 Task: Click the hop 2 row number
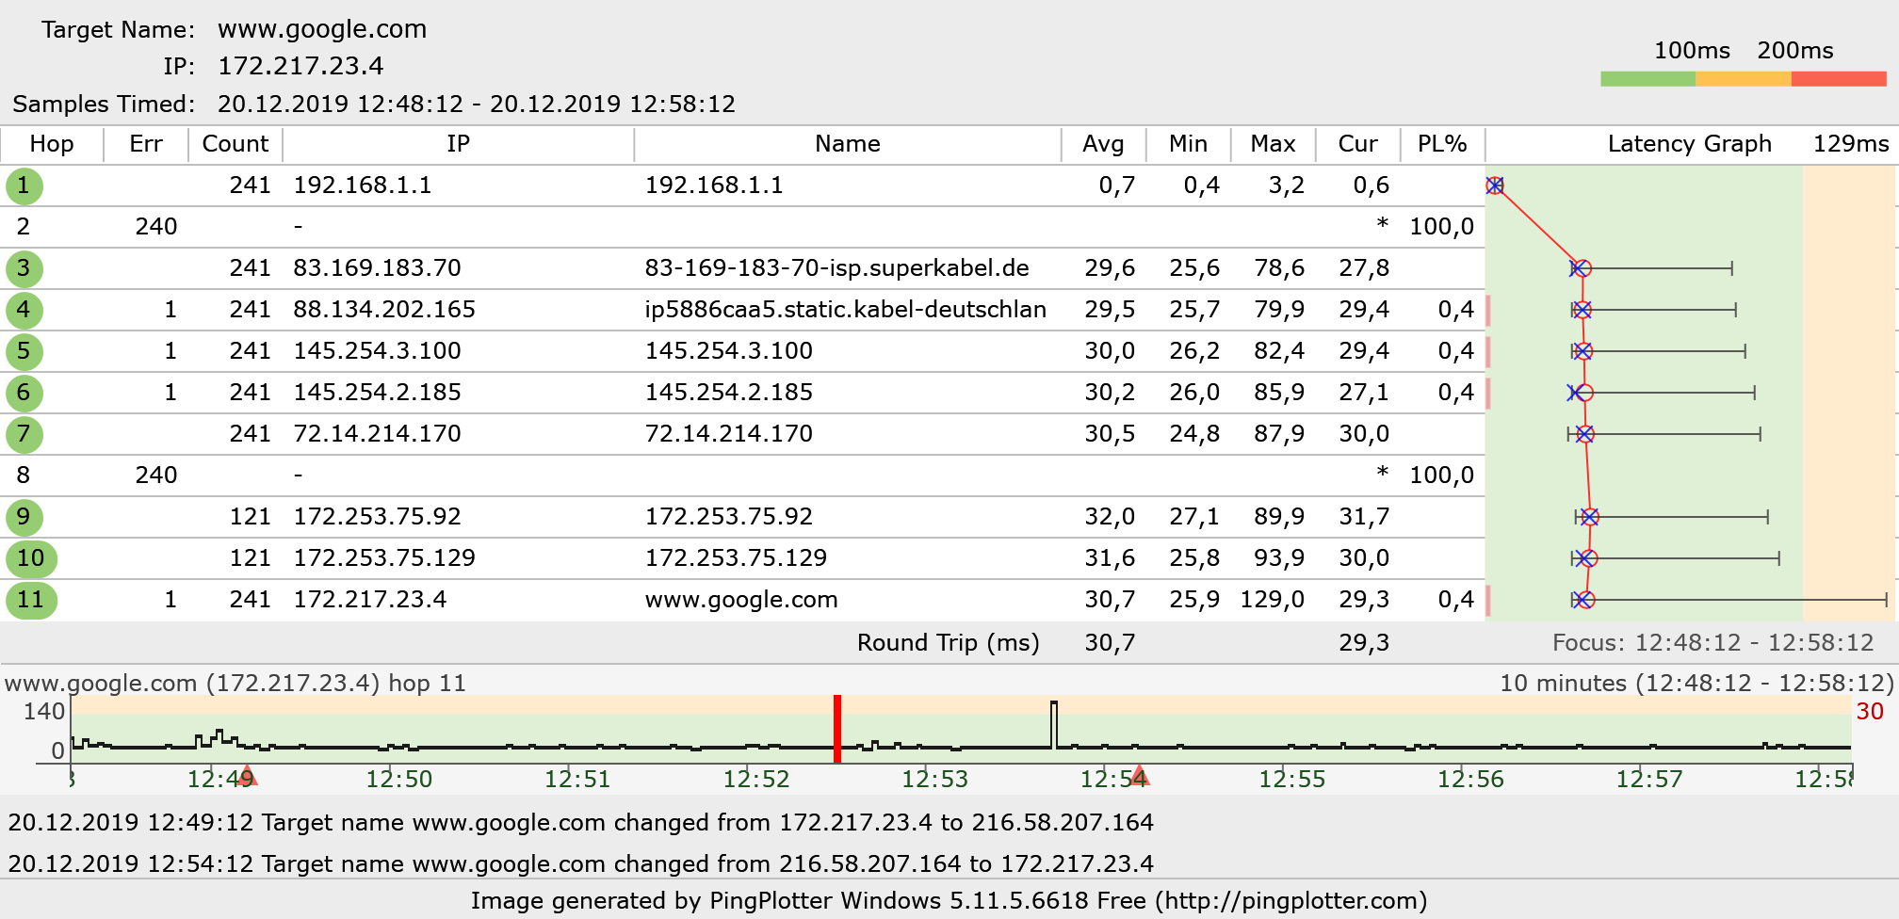pos(24,227)
